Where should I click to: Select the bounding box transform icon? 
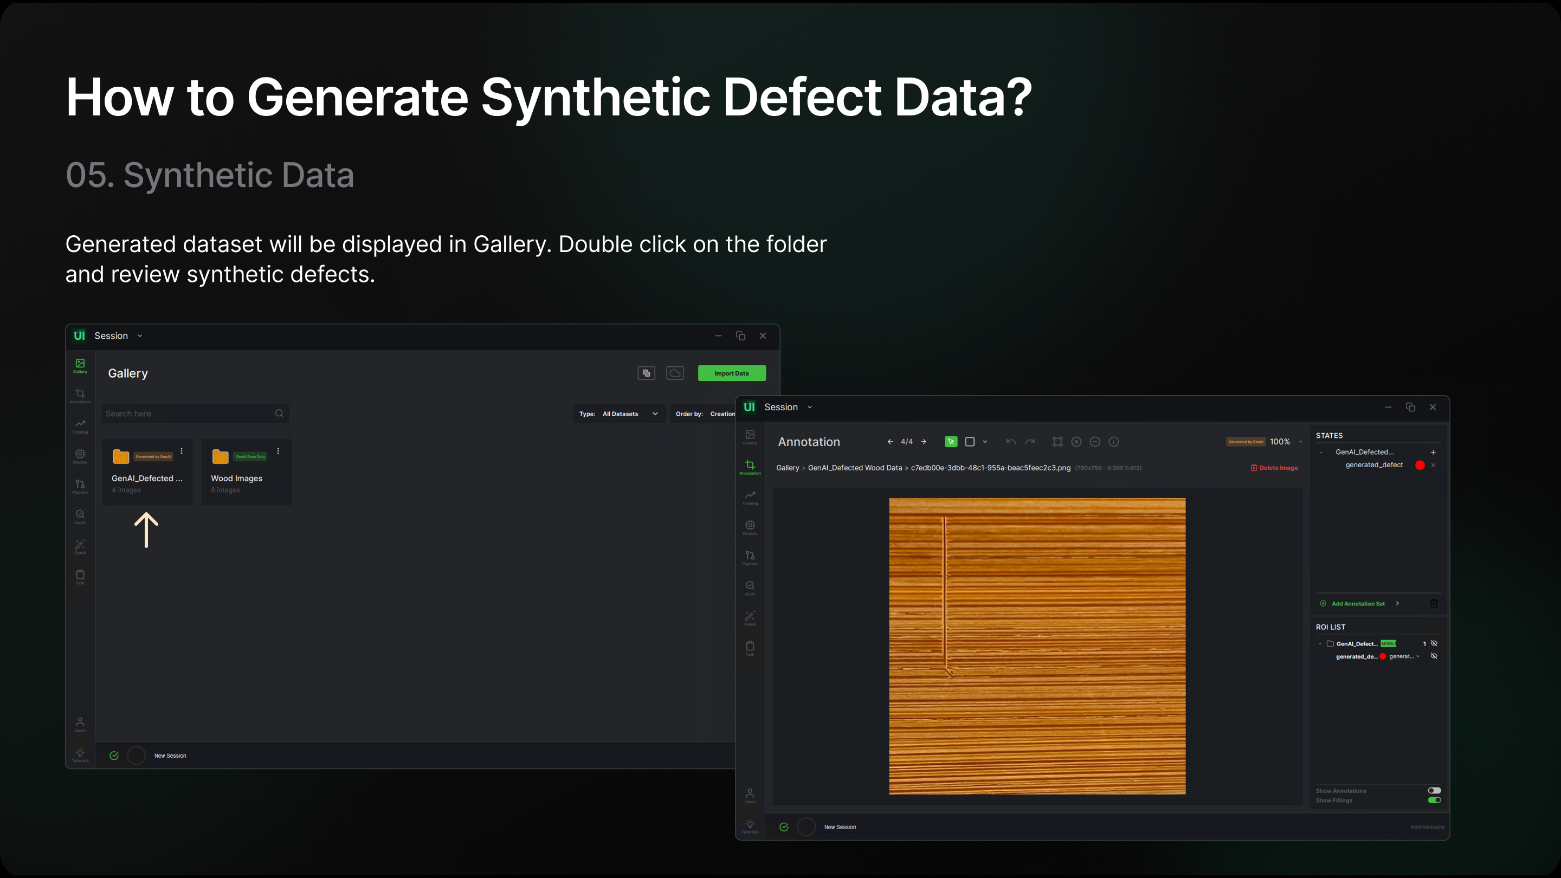(x=1057, y=442)
